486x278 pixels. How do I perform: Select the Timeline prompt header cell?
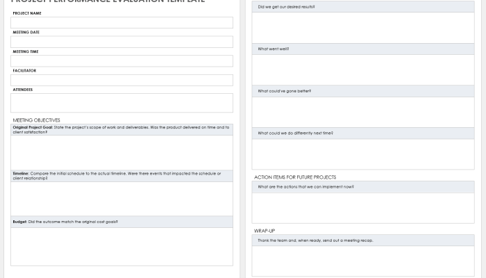tap(121, 176)
